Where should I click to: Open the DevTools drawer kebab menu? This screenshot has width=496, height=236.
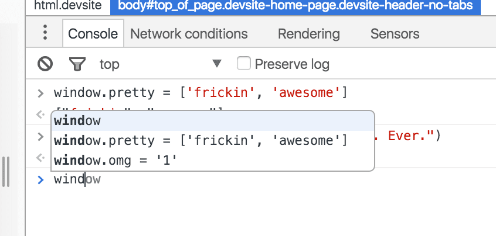tap(45, 33)
